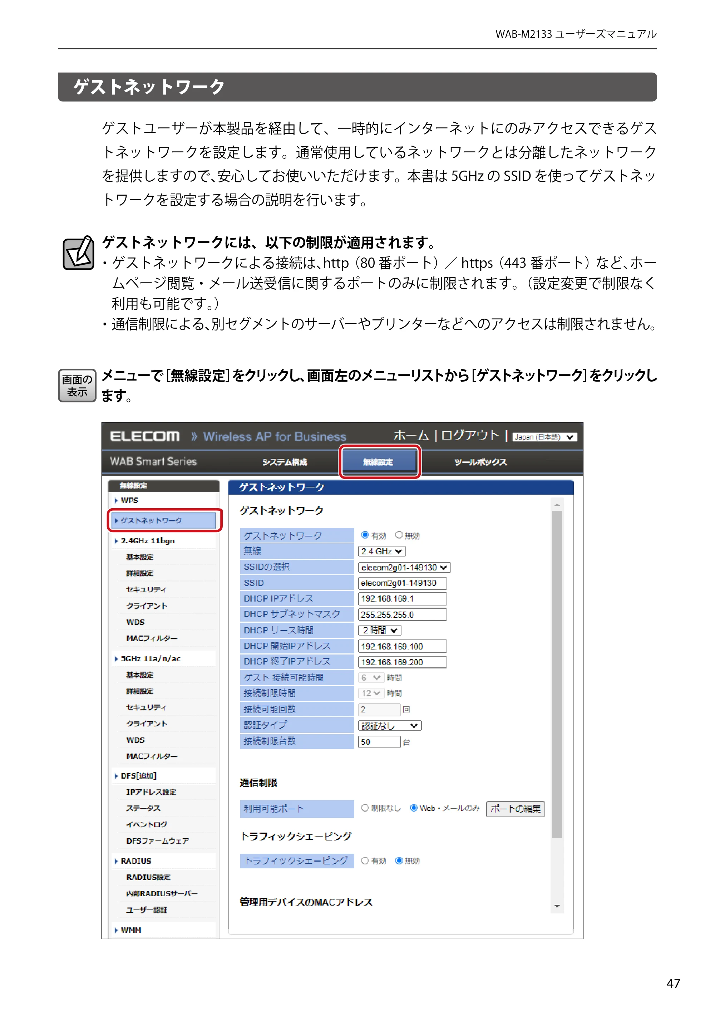Open the ゲスト接続可能時間 dropdown
The width and height of the screenshot is (715, 1015).
click(x=370, y=678)
